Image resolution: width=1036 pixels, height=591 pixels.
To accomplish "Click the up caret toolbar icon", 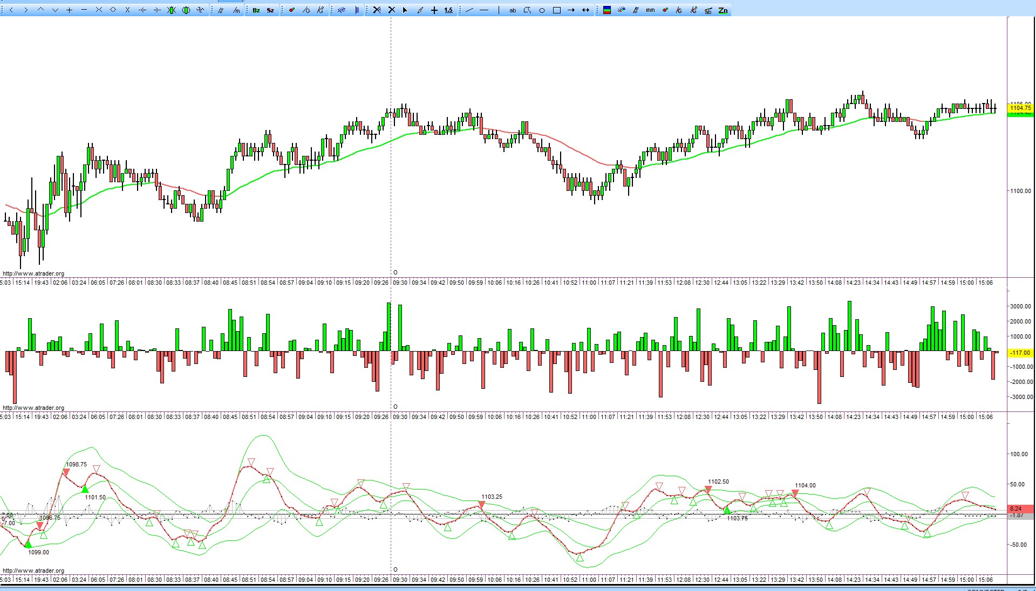I will tap(40, 10).
